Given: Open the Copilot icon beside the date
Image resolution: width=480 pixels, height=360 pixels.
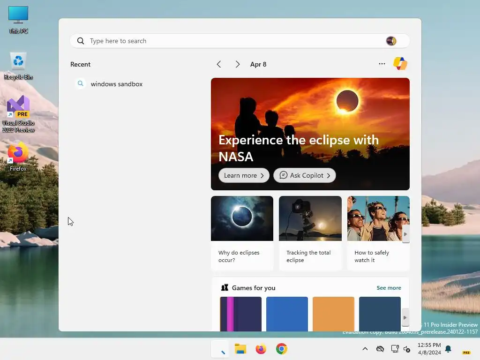Looking at the screenshot, I should click(x=400, y=64).
